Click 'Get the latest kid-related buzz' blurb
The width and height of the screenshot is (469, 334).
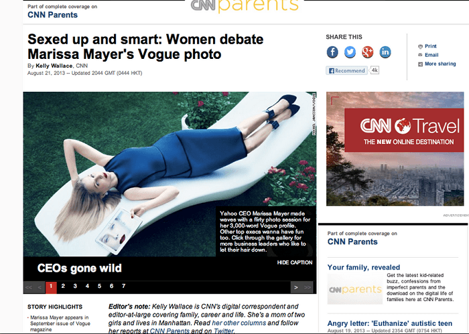coord(420,287)
